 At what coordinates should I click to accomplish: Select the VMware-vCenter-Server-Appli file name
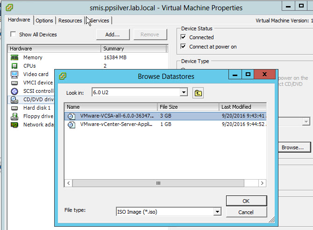pos(116,124)
